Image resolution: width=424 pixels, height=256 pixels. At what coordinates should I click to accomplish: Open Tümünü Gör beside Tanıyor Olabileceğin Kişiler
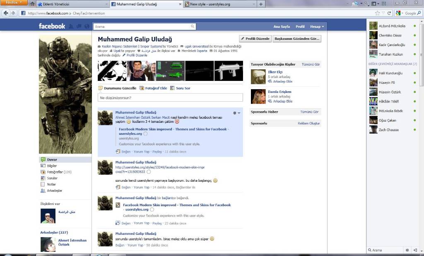coord(311,64)
